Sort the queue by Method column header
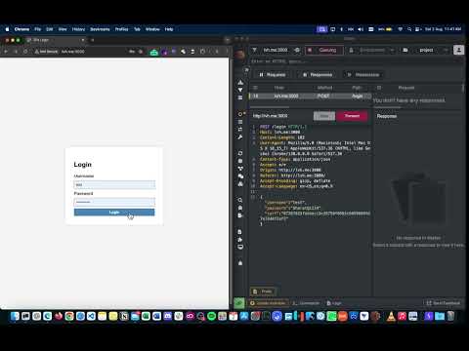 tap(324, 88)
